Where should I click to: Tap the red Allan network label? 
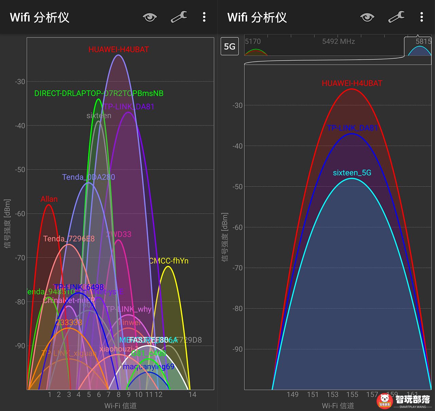point(49,199)
